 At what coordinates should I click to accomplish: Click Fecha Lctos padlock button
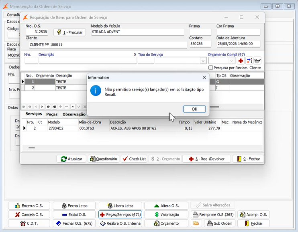[74, 206]
